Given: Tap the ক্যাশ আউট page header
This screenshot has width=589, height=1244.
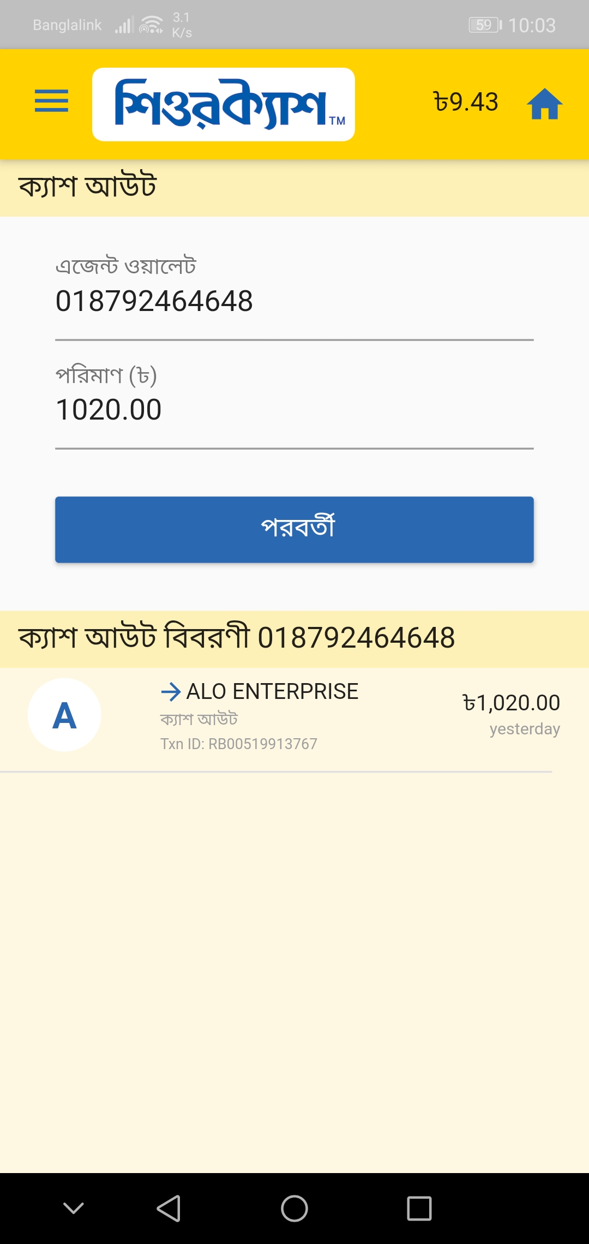Looking at the screenshot, I should (x=88, y=187).
